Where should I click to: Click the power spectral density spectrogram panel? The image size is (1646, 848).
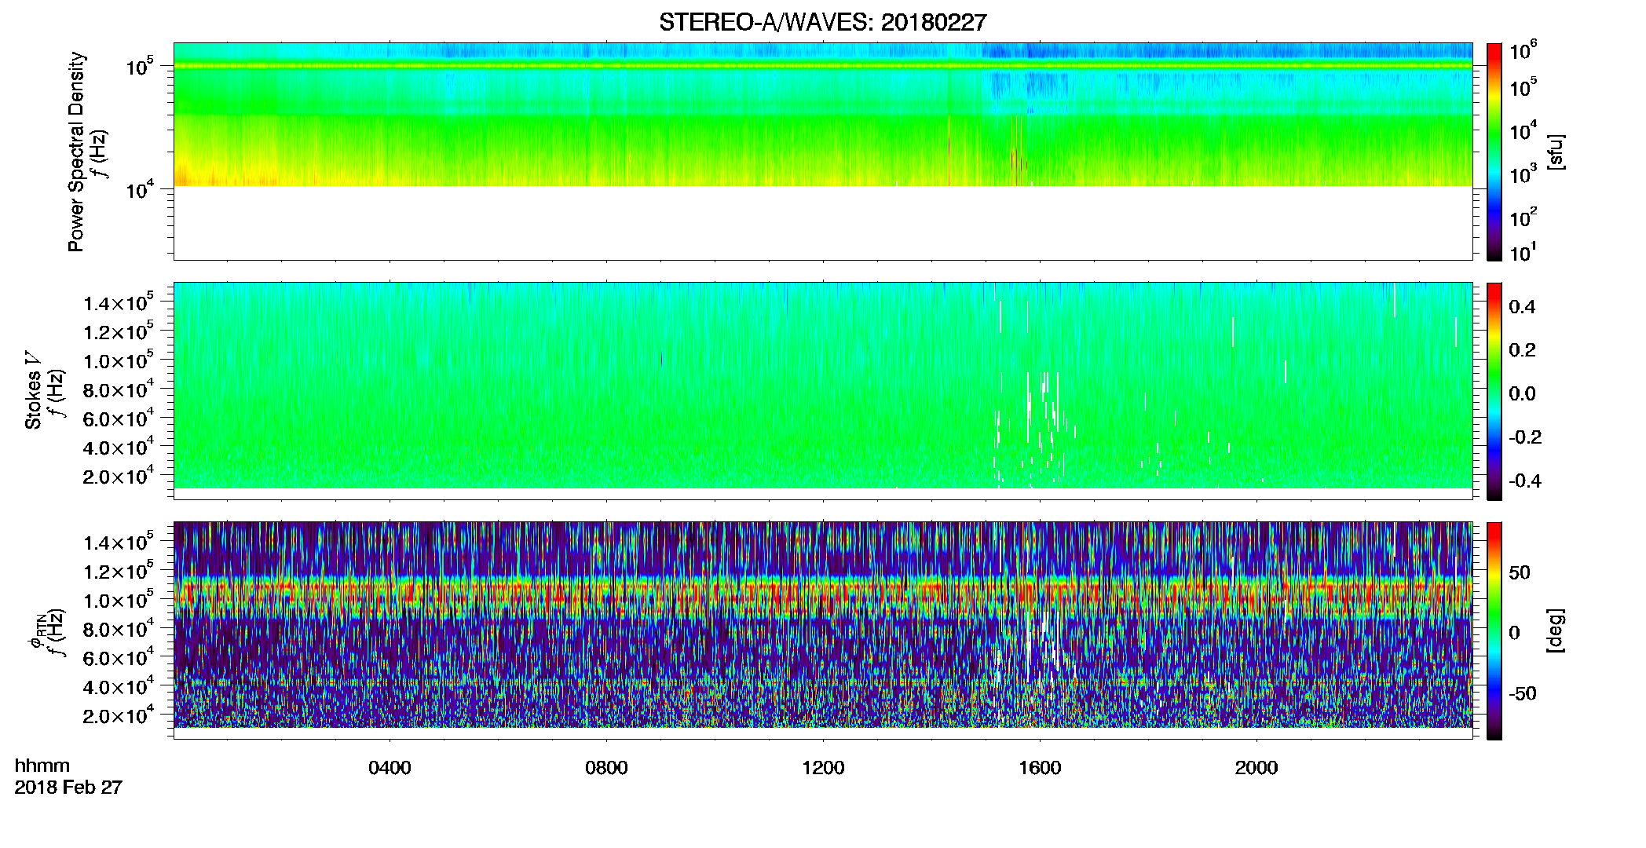click(823, 151)
